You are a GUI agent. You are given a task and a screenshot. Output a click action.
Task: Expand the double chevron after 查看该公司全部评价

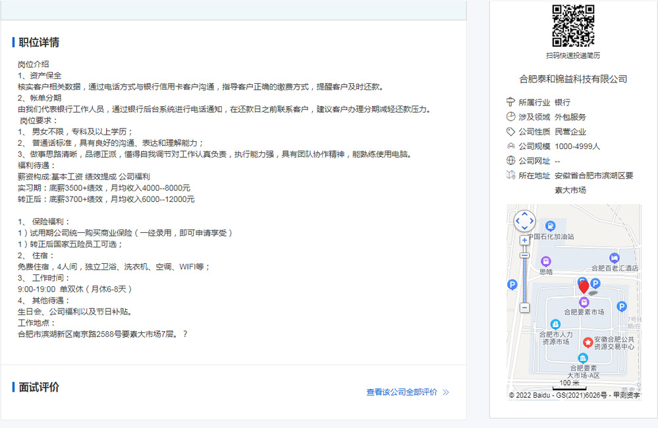[x=446, y=392]
